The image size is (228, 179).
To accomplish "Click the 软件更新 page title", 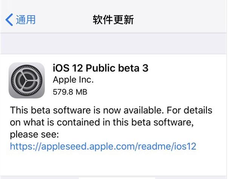I will (113, 20).
